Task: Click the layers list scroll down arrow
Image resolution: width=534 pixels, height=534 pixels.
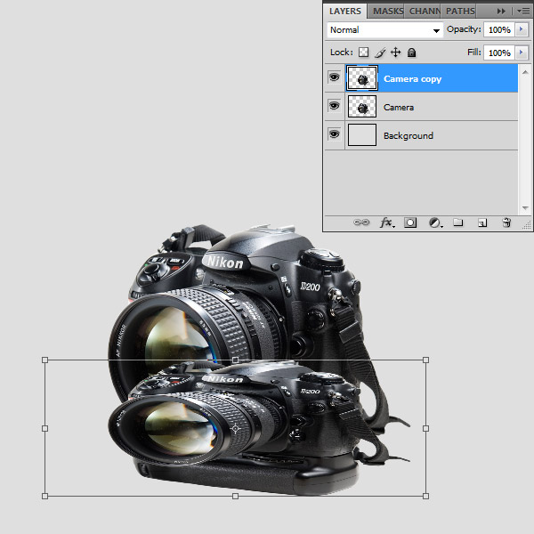Action: (x=525, y=208)
